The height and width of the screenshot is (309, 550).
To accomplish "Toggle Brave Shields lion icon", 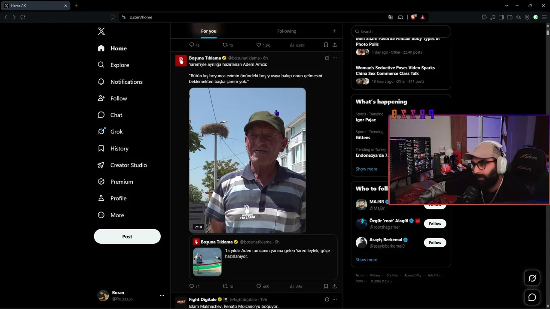I will 414,17.
